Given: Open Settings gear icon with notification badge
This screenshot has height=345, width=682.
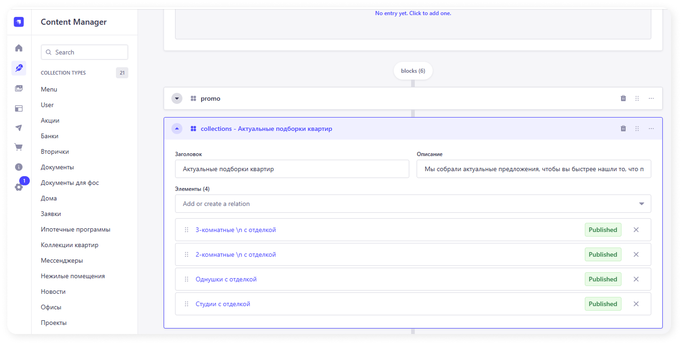Looking at the screenshot, I should point(19,187).
